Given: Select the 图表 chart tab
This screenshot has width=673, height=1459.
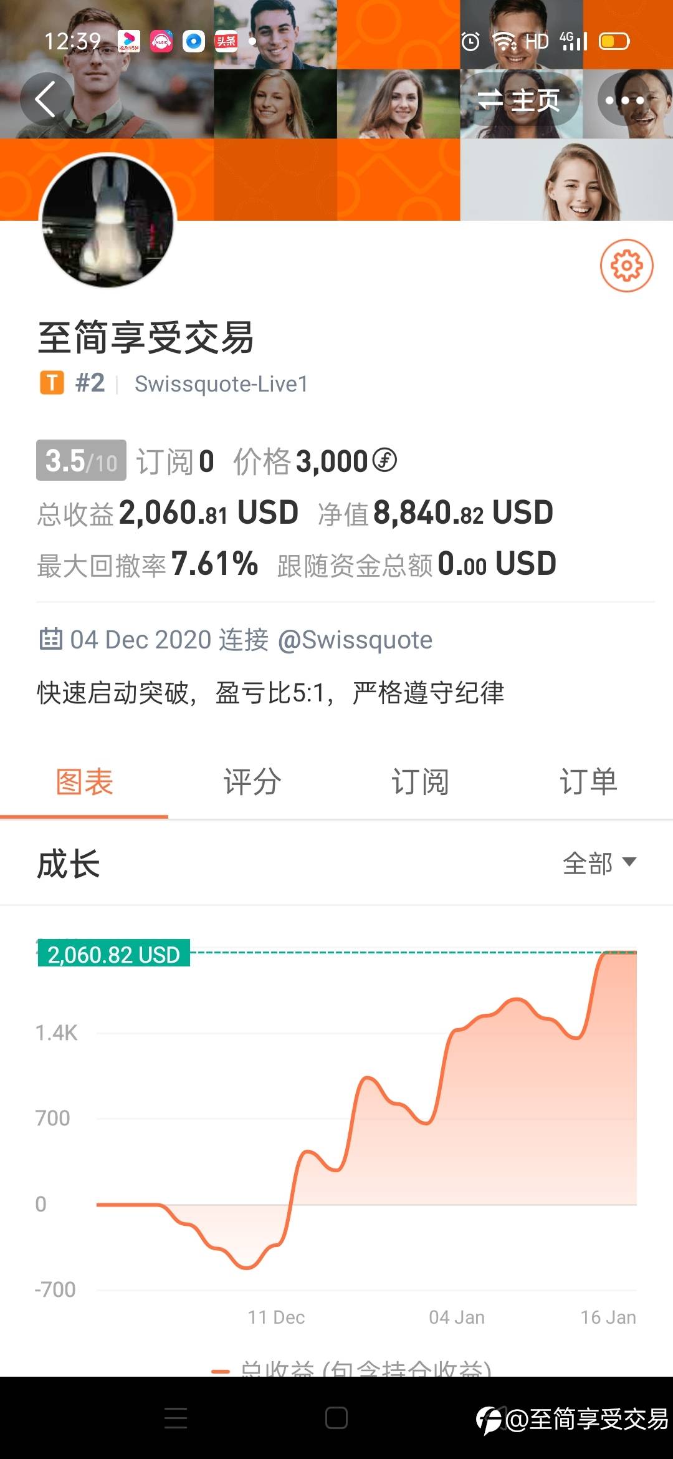Looking at the screenshot, I should [84, 782].
